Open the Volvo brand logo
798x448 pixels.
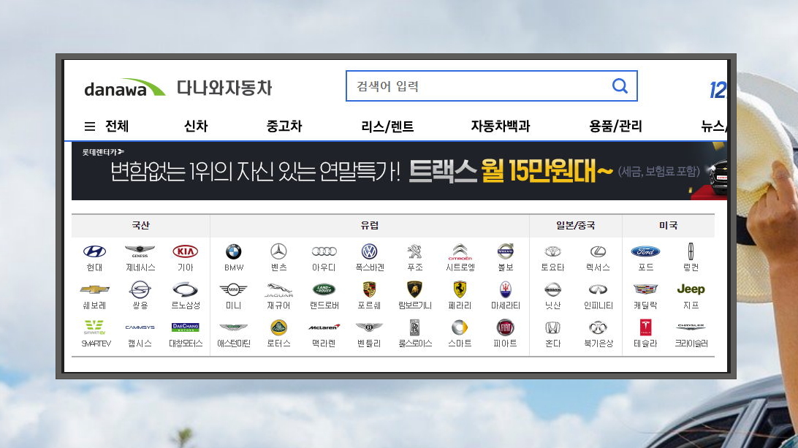506,251
